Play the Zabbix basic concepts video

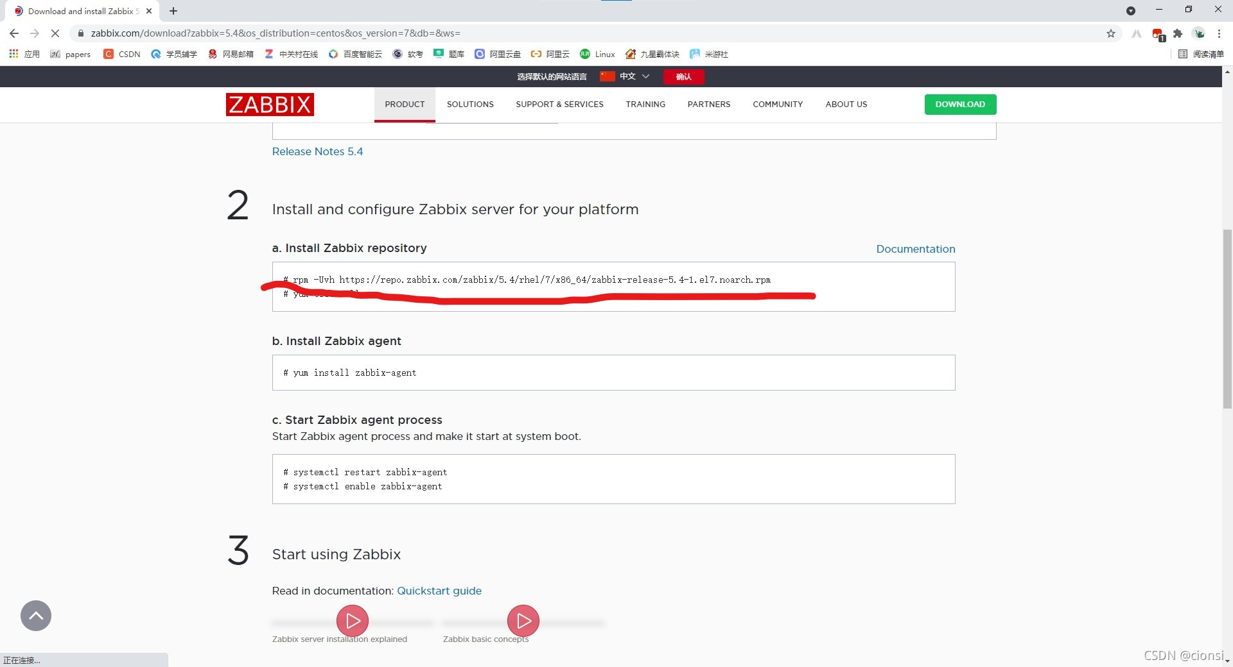point(523,621)
